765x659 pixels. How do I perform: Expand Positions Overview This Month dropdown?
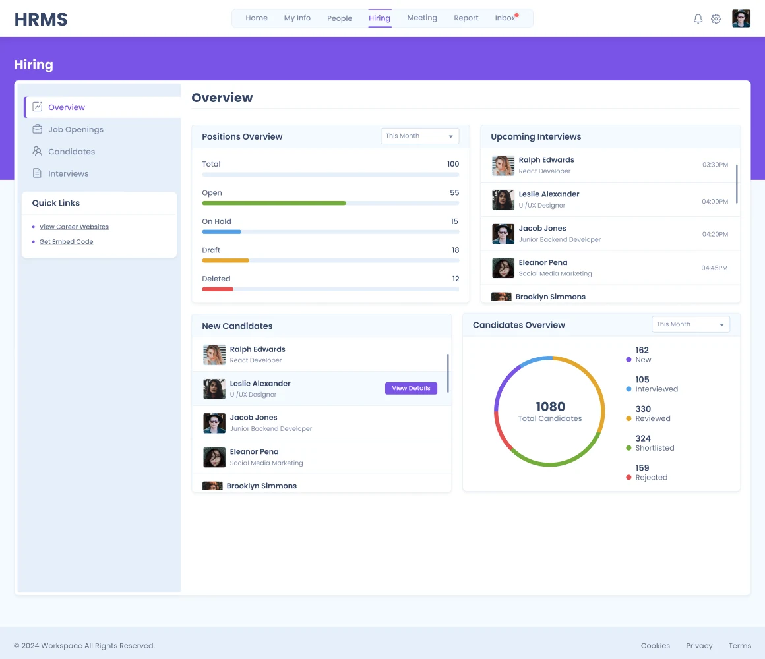point(419,136)
